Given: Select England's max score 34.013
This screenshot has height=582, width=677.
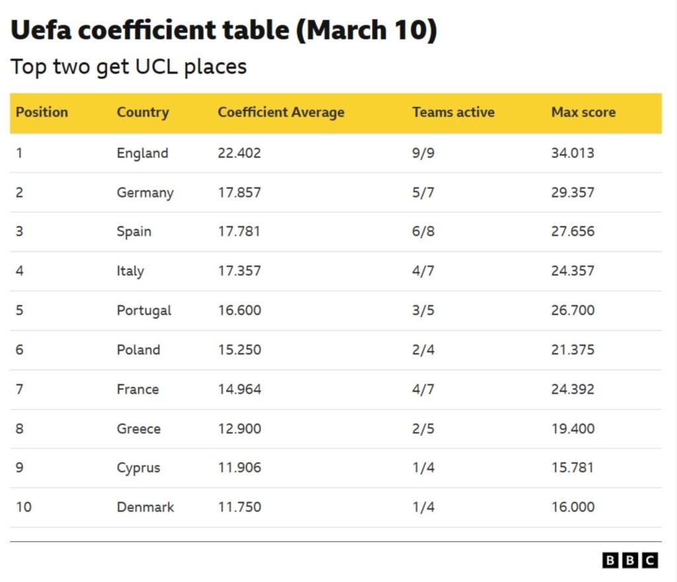Looking at the screenshot, I should tap(573, 153).
